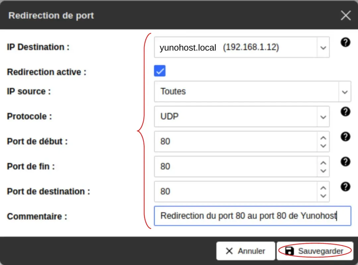Click help icon for Port de destination
Viewport: 358px width, 265px height.
pos(345,187)
